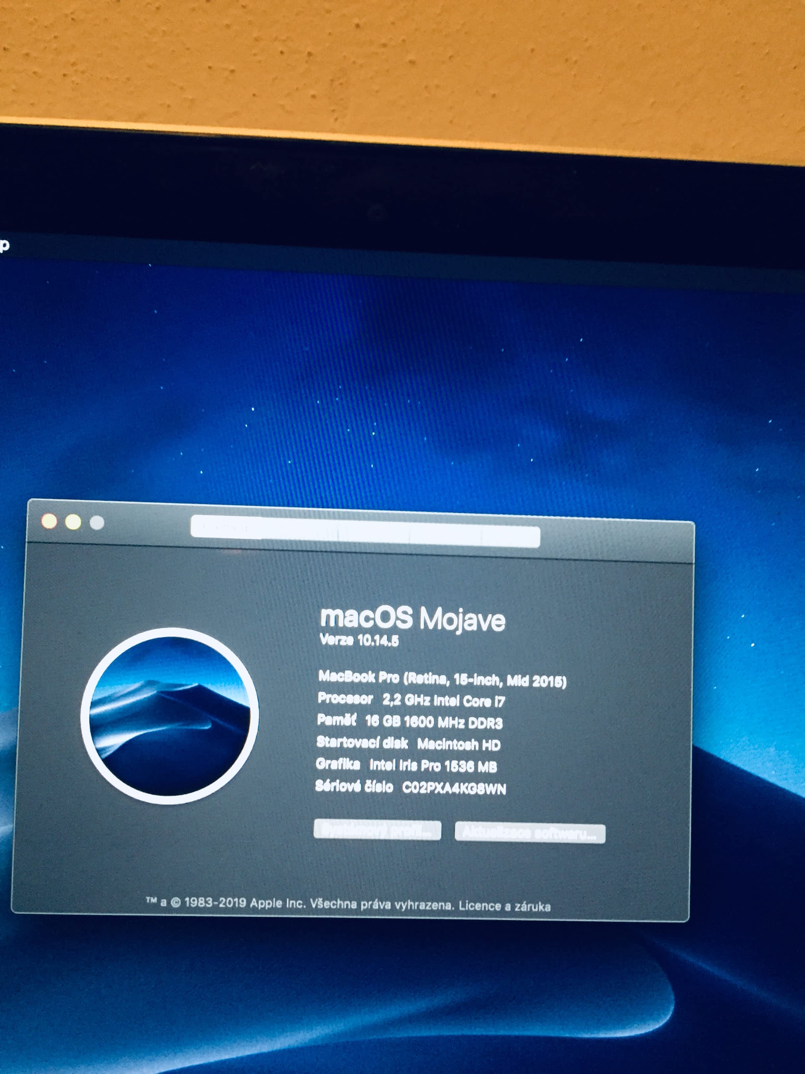Screen dimensions: 805x1074
Task: Click the Mojave desktop wallpaper above window
Action: (x=388, y=388)
